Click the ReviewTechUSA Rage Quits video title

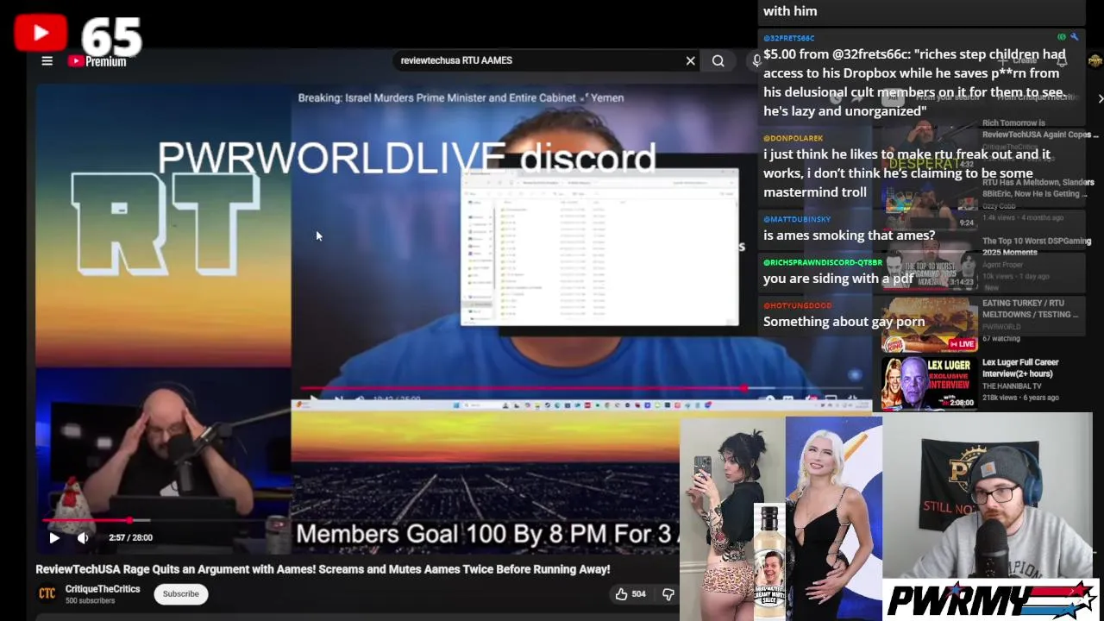323,569
